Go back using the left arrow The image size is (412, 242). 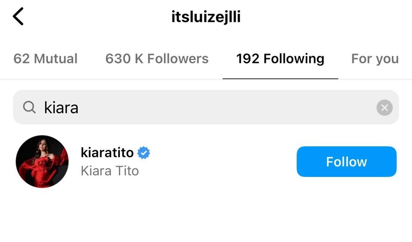click(x=18, y=16)
